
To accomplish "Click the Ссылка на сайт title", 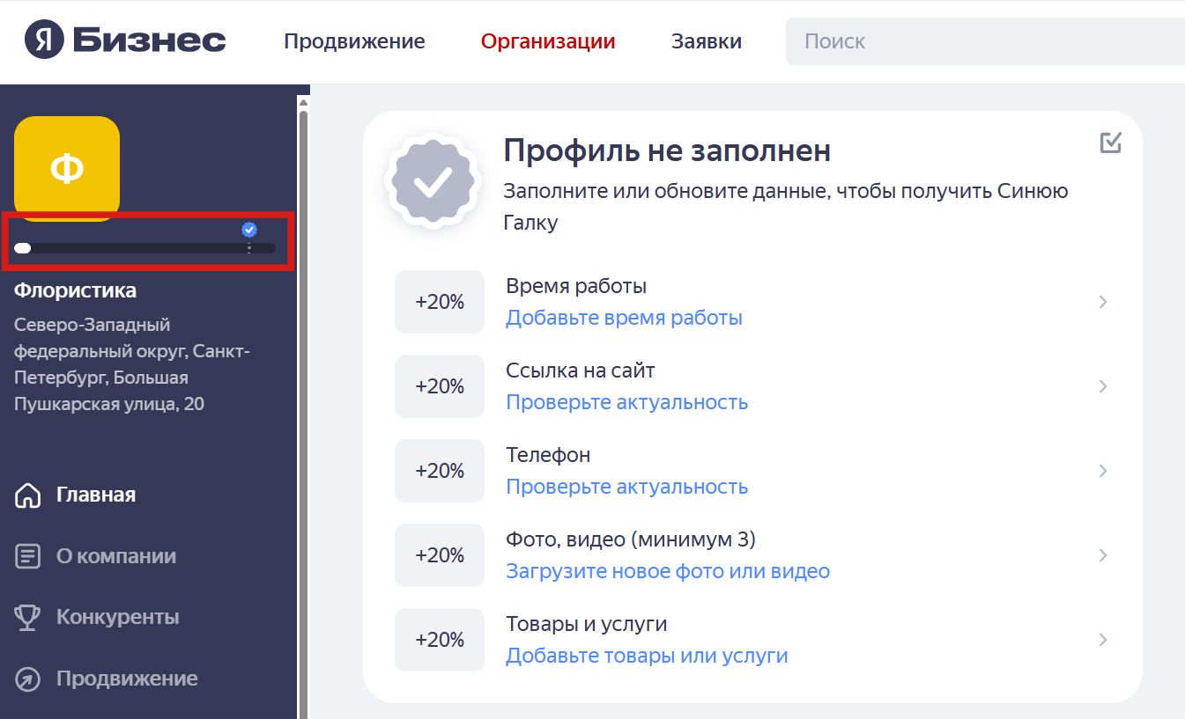I will click(x=581, y=371).
